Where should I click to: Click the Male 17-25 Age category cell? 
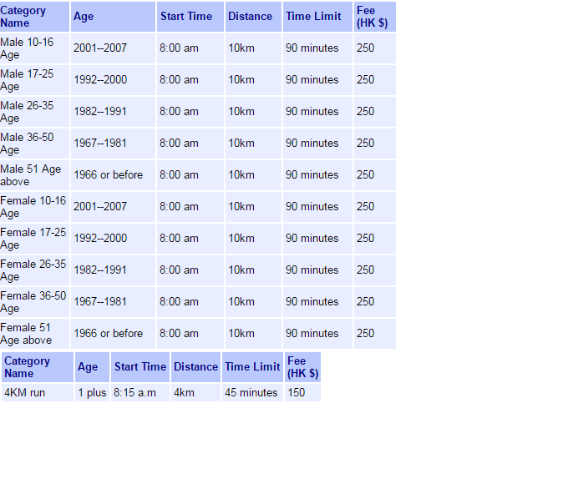click(x=34, y=80)
